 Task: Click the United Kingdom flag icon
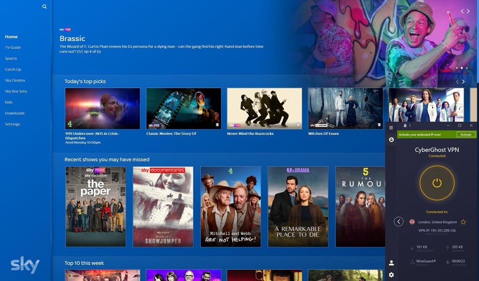click(412, 222)
